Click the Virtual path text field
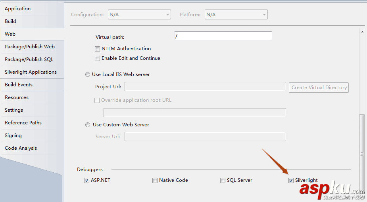 pos(223,36)
